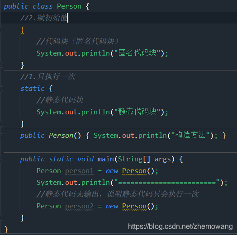Place cursor in the comment "//2.赋初始值"
237x235 pixels.
coord(44,18)
